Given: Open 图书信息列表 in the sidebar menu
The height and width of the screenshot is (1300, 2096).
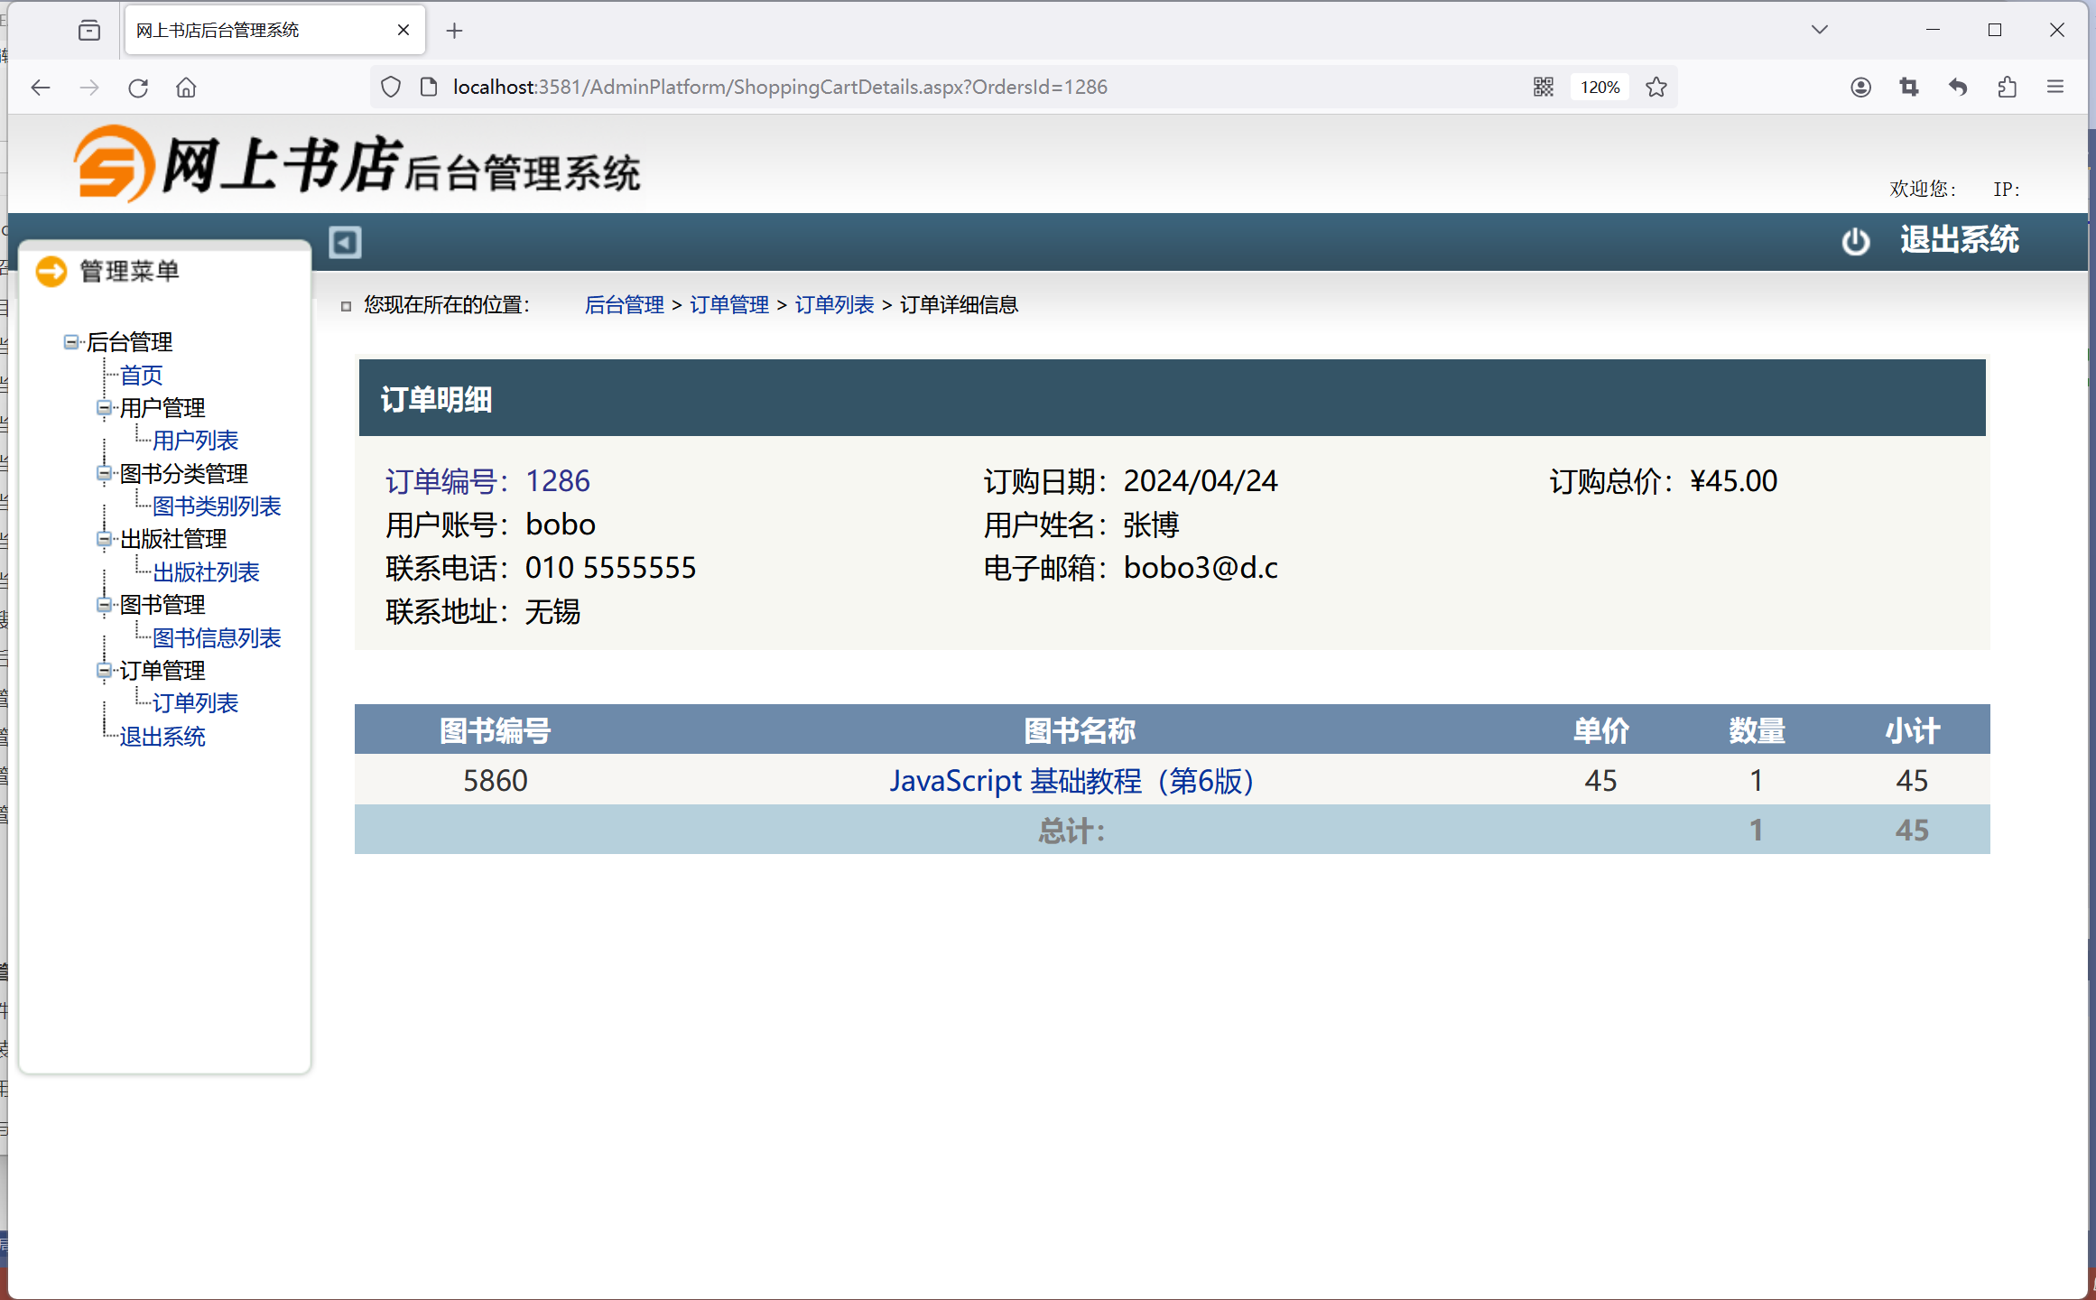Looking at the screenshot, I should pyautogui.click(x=217, y=638).
